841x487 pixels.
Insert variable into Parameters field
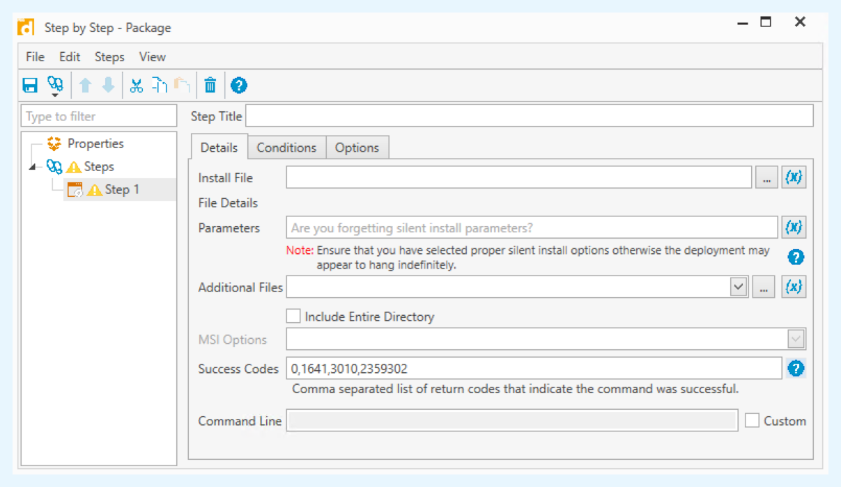[x=794, y=227]
